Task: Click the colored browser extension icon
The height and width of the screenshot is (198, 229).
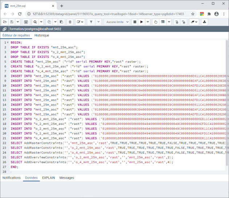Action: pos(202,14)
